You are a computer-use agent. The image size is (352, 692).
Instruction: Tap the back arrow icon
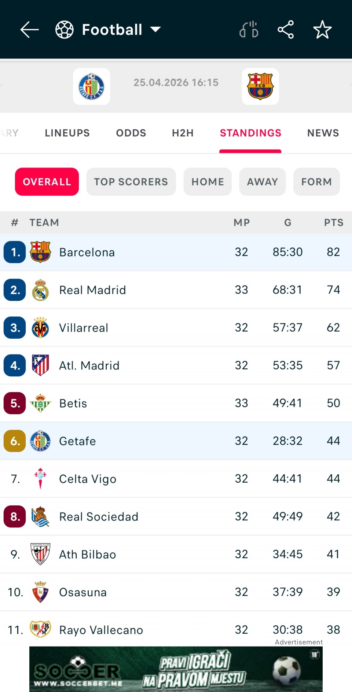(x=29, y=30)
